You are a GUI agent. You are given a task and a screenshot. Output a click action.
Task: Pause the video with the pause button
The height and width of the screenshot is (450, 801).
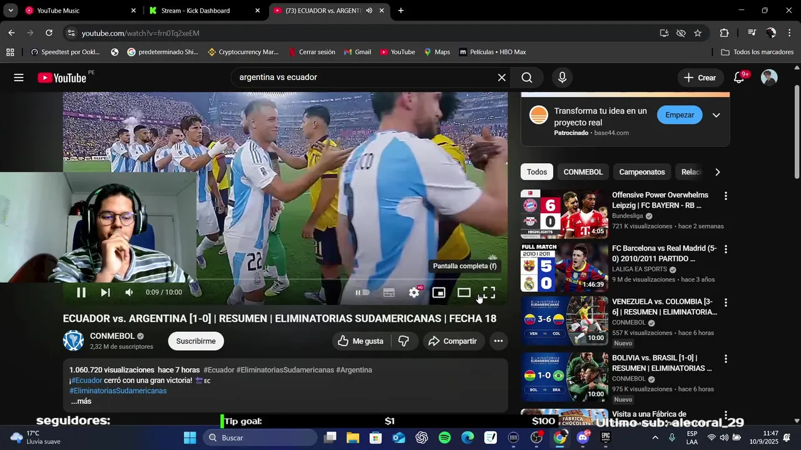click(81, 292)
